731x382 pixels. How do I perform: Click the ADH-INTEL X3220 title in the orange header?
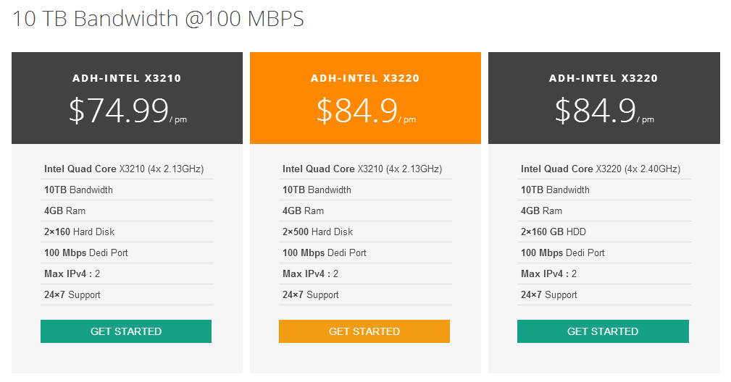coord(365,78)
